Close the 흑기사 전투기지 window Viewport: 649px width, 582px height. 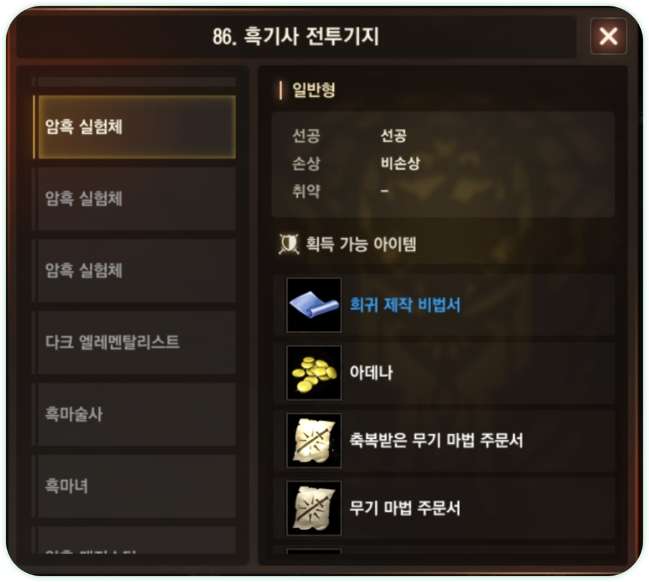[608, 36]
